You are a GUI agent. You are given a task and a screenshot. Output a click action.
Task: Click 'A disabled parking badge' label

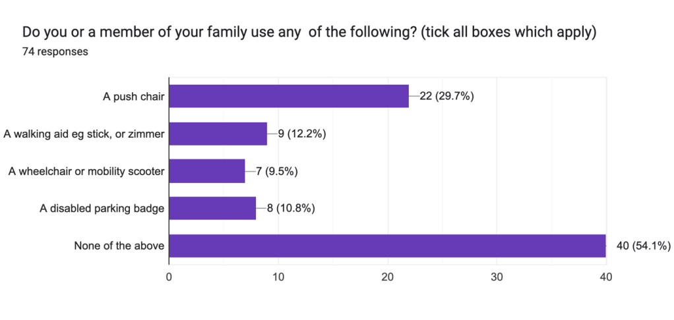click(x=102, y=209)
